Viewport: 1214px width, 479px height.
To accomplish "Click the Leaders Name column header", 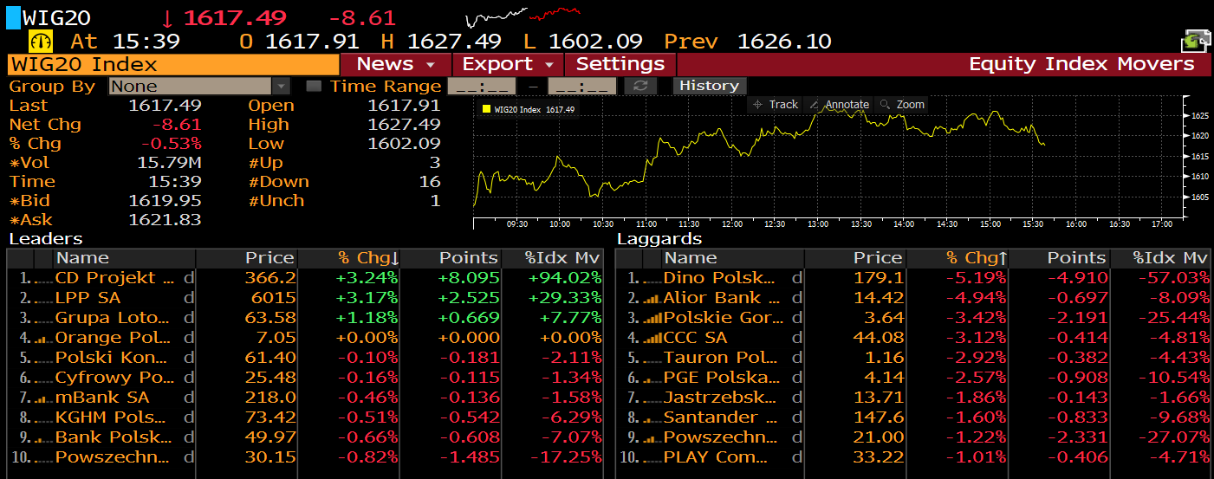I will [x=125, y=258].
